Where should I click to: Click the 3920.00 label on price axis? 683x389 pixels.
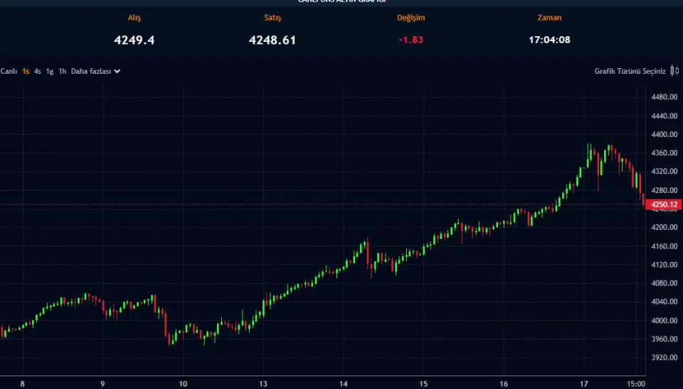(x=663, y=358)
